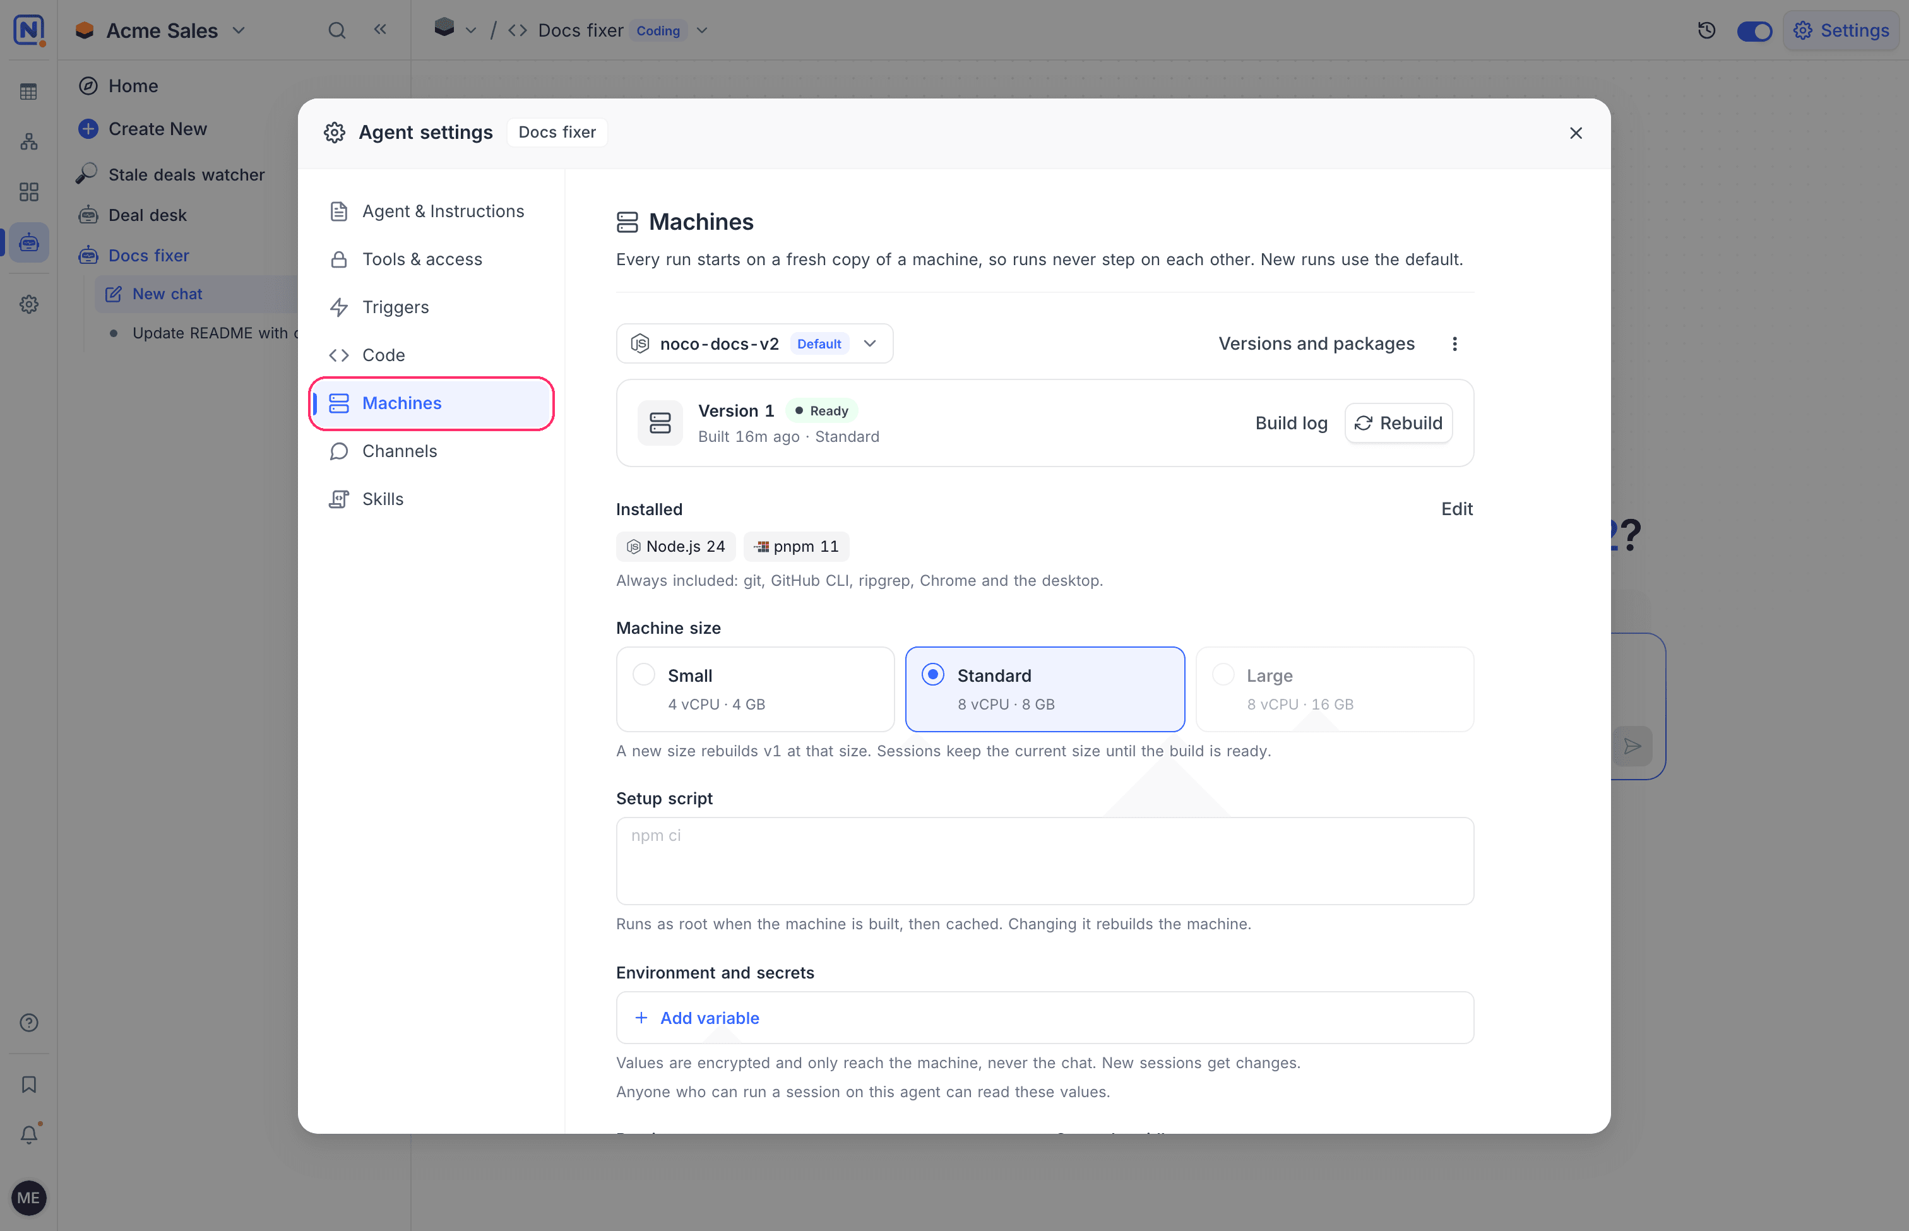Click the top-right Settings button
The image size is (1909, 1231).
tap(1840, 30)
